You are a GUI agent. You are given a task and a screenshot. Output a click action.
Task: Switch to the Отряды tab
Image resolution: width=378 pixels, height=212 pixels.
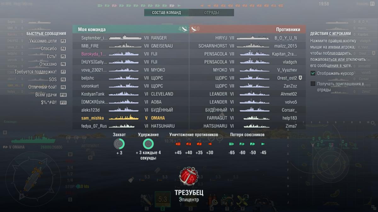click(212, 13)
